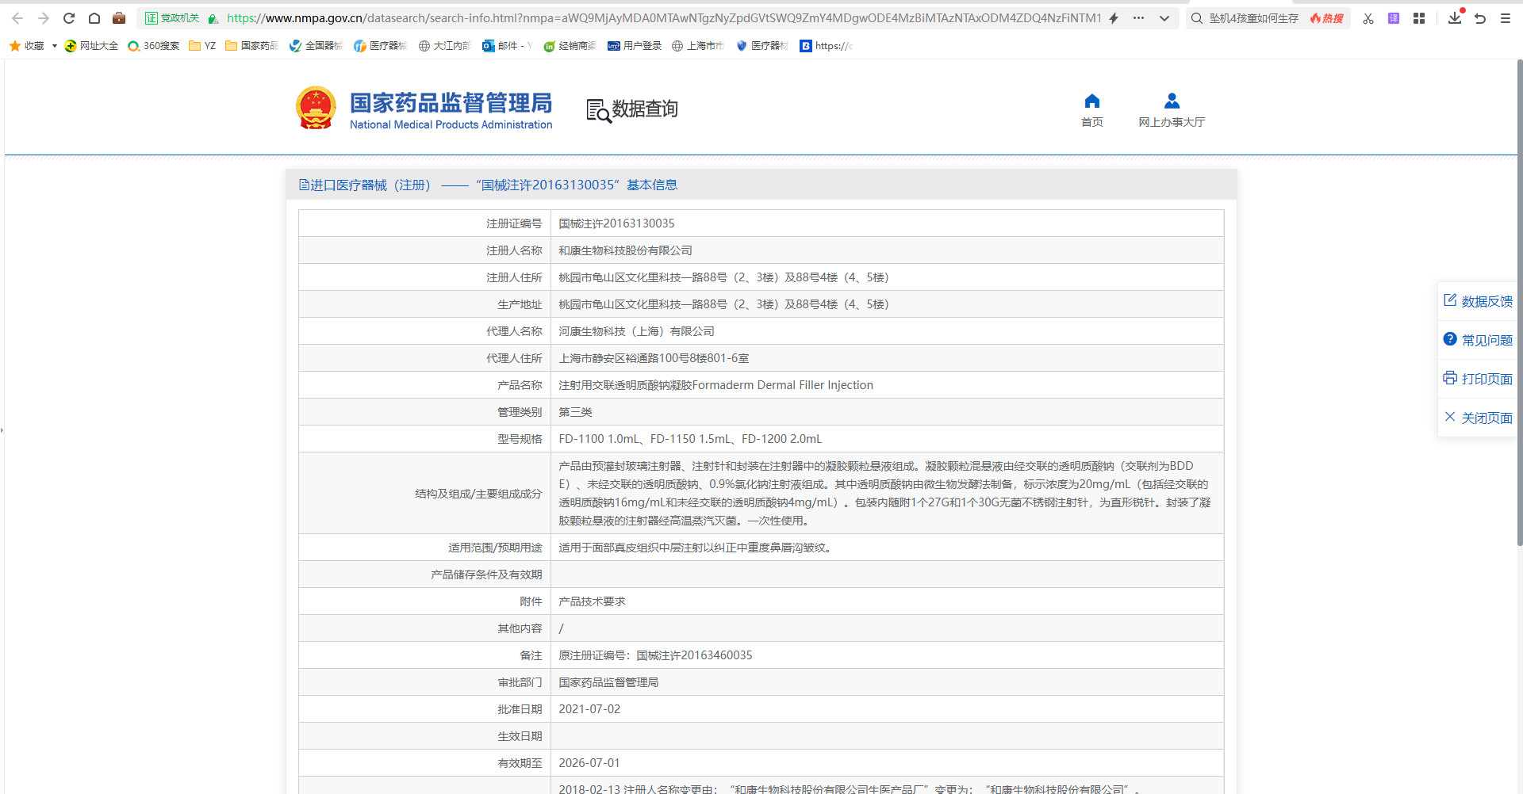Screen dimensions: 1523x794
Task: Click the green padlock security icon
Action: (213, 18)
